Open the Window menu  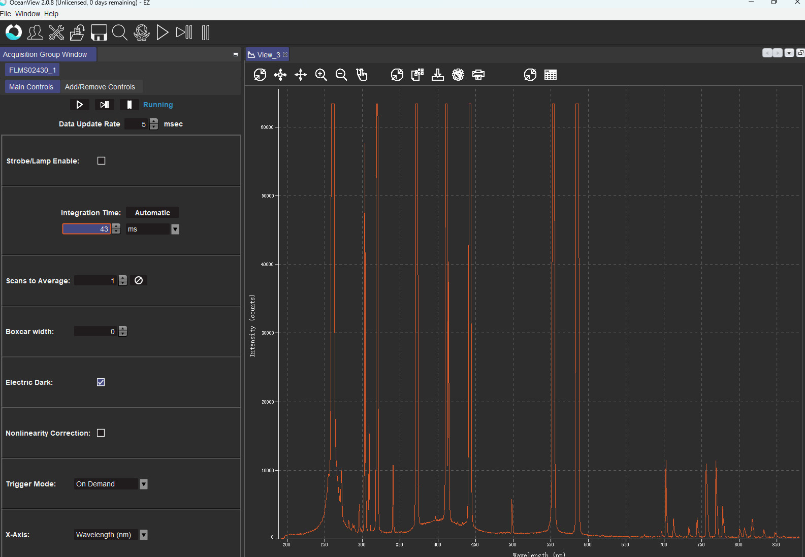pyautogui.click(x=27, y=14)
